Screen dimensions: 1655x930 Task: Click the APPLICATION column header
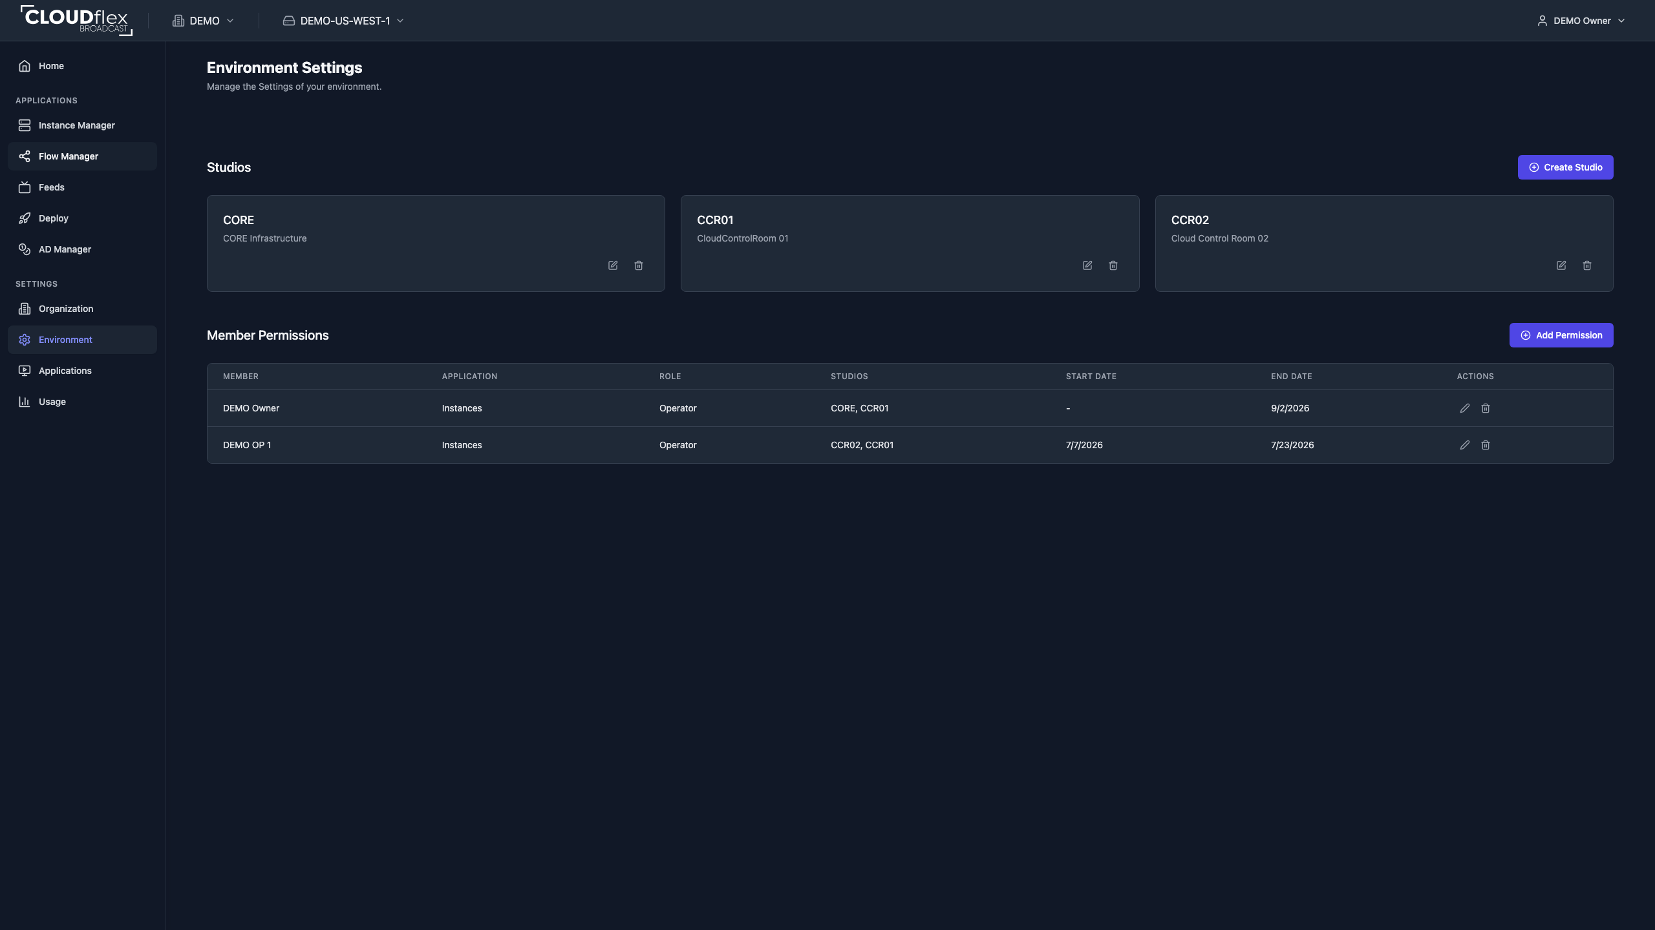point(469,377)
